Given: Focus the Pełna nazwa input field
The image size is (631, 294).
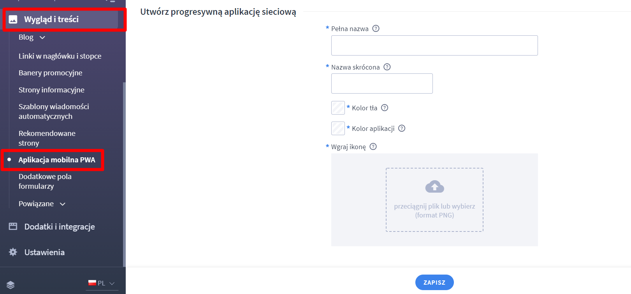Looking at the screenshot, I should point(434,45).
